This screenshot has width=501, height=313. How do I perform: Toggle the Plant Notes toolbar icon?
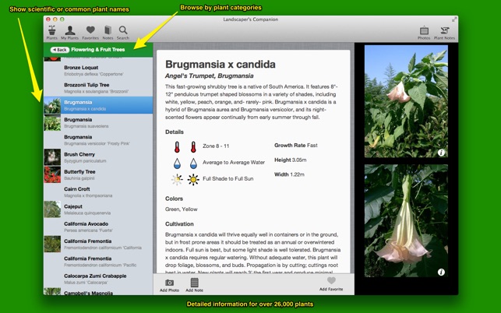444,33
